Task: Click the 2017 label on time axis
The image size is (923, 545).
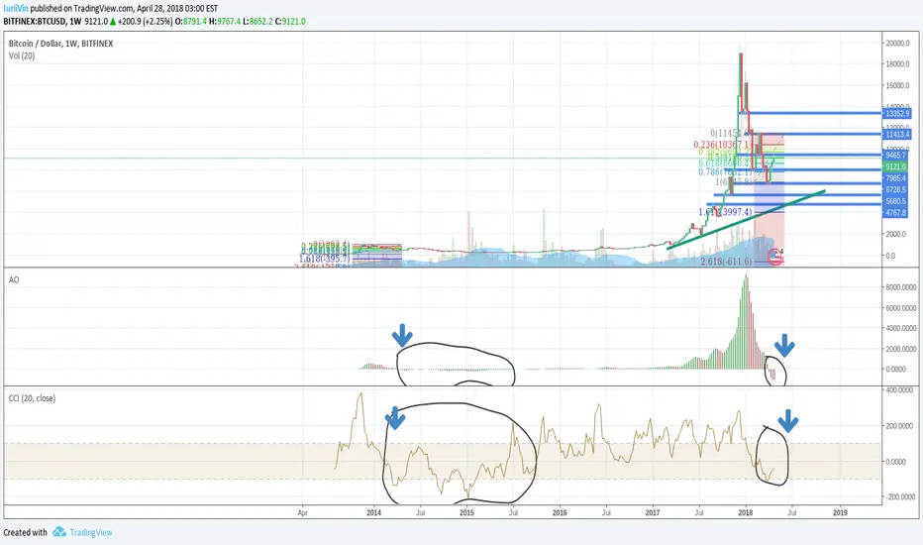Action: point(653,512)
